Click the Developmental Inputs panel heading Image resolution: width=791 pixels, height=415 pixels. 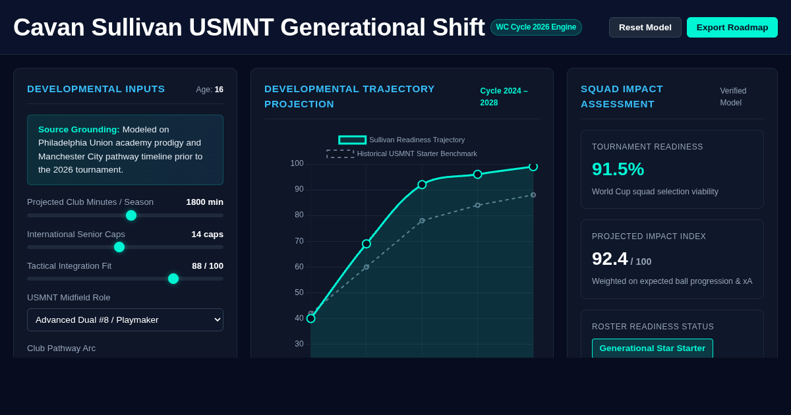[96, 89]
